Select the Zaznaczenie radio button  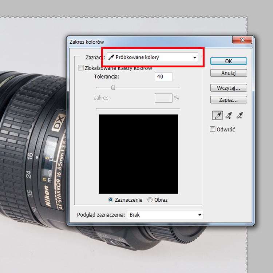coord(111,200)
